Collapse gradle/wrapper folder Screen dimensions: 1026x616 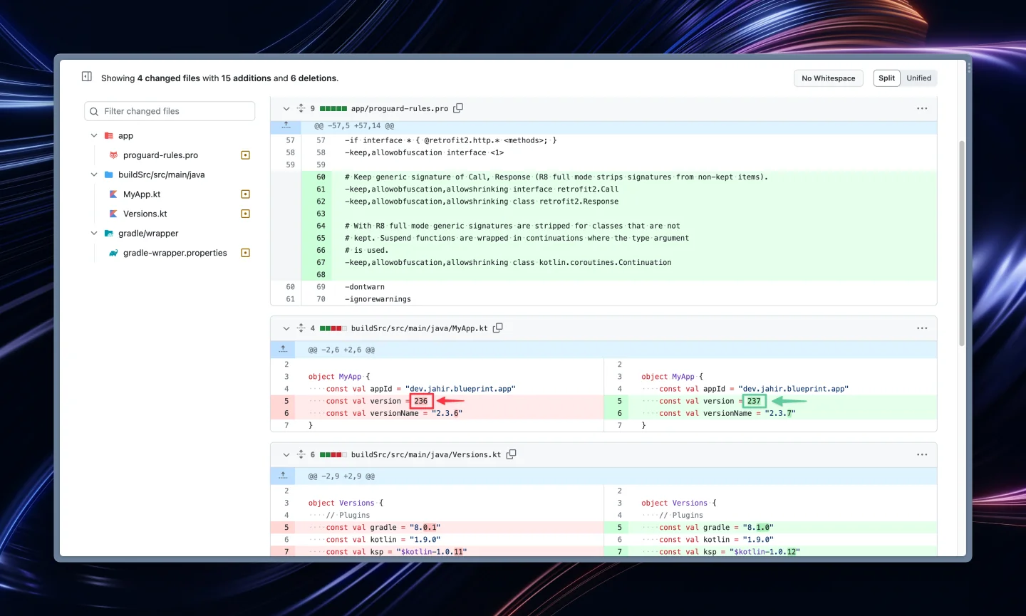click(94, 233)
